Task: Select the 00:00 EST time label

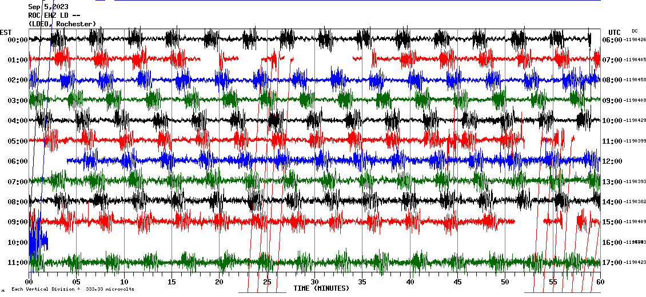Action: click(x=17, y=39)
